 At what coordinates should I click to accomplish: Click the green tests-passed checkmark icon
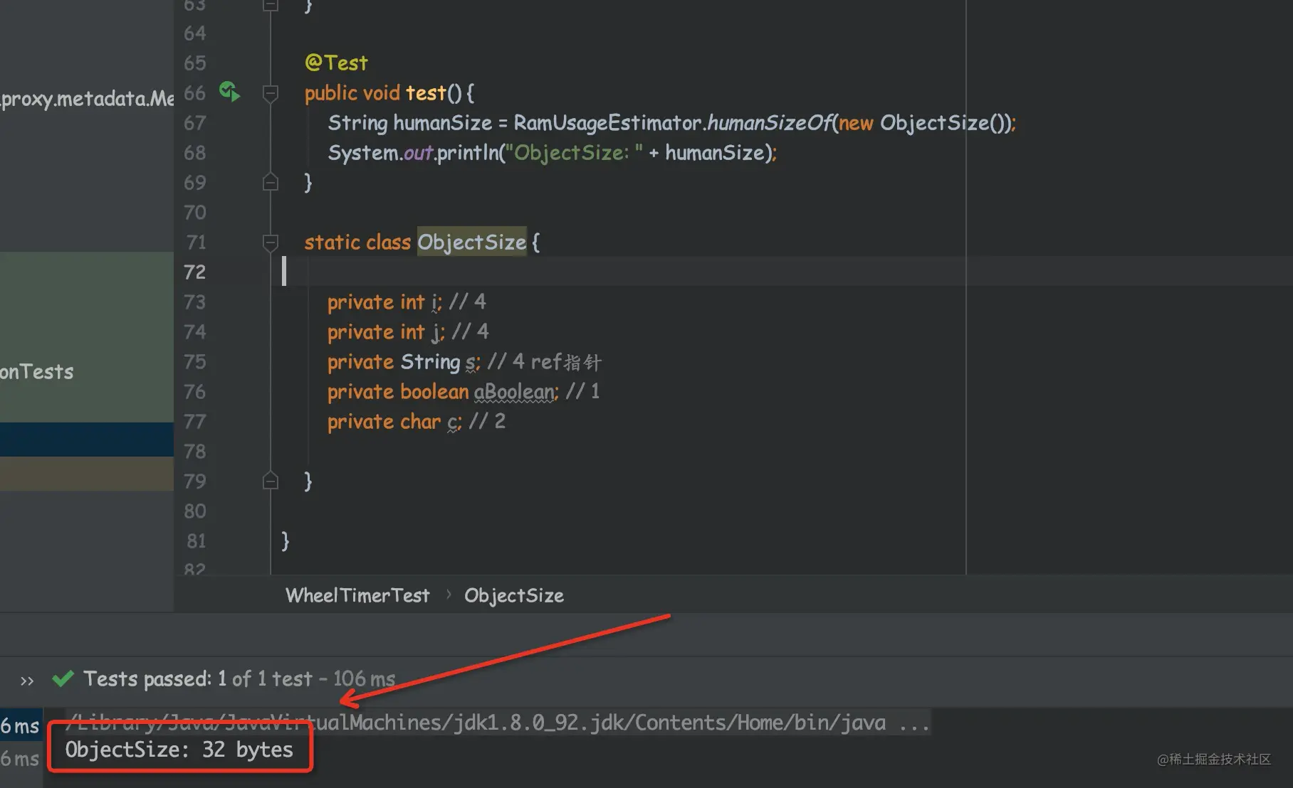coord(63,679)
